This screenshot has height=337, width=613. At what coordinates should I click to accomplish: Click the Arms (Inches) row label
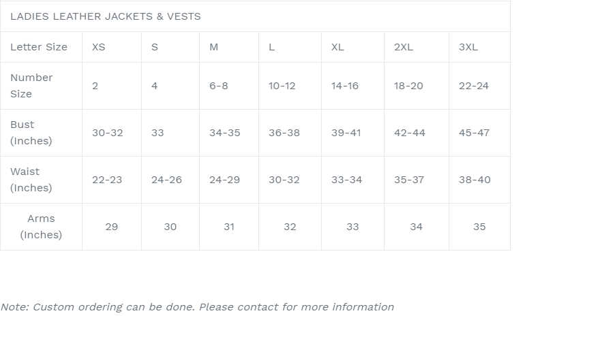41,227
